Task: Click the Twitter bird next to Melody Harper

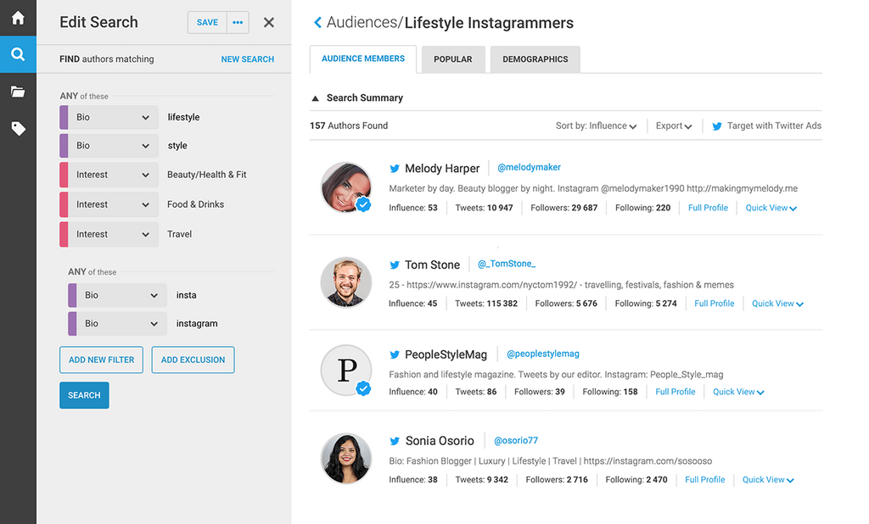Action: (x=395, y=169)
